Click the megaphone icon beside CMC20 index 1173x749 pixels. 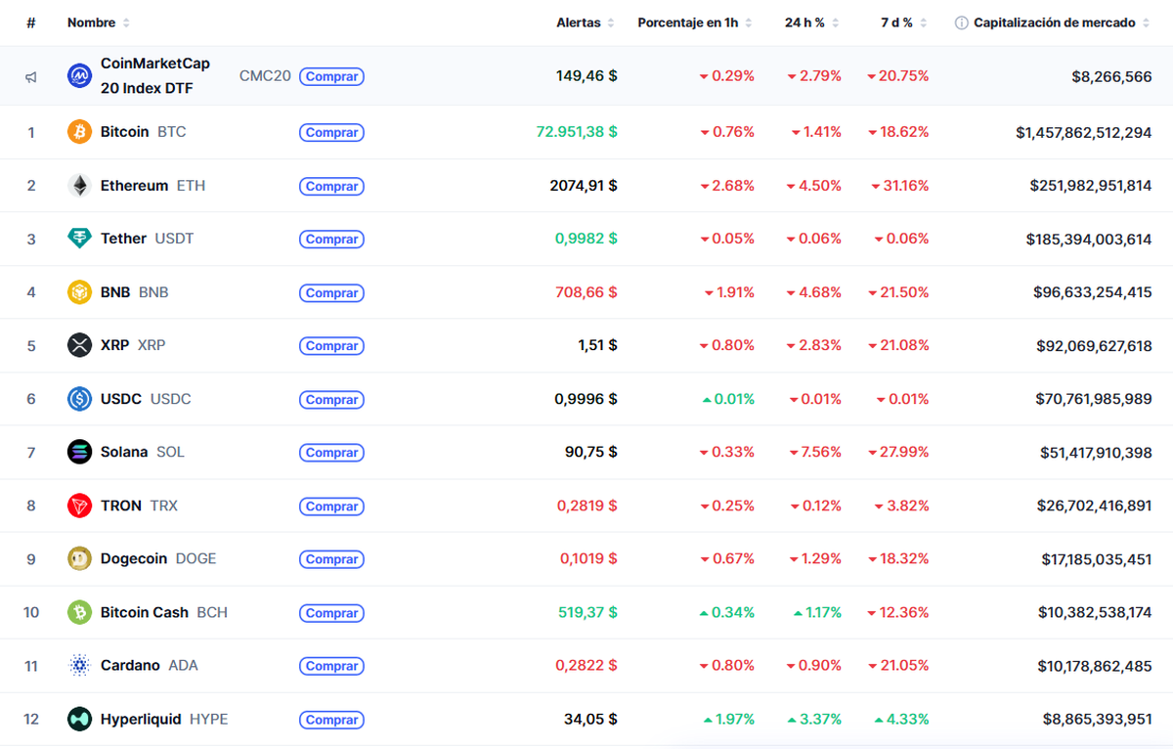click(31, 77)
